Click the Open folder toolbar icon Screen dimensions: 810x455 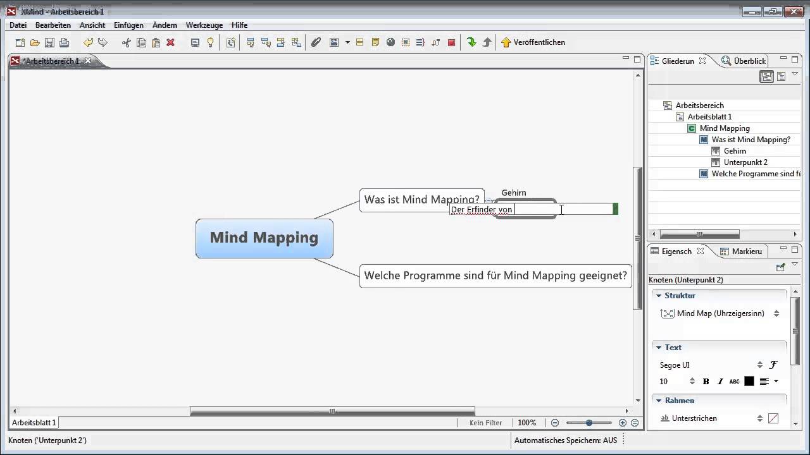(x=35, y=42)
